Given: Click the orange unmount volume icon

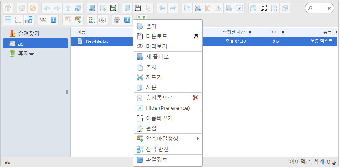Looking at the screenshot, I should (33, 8).
